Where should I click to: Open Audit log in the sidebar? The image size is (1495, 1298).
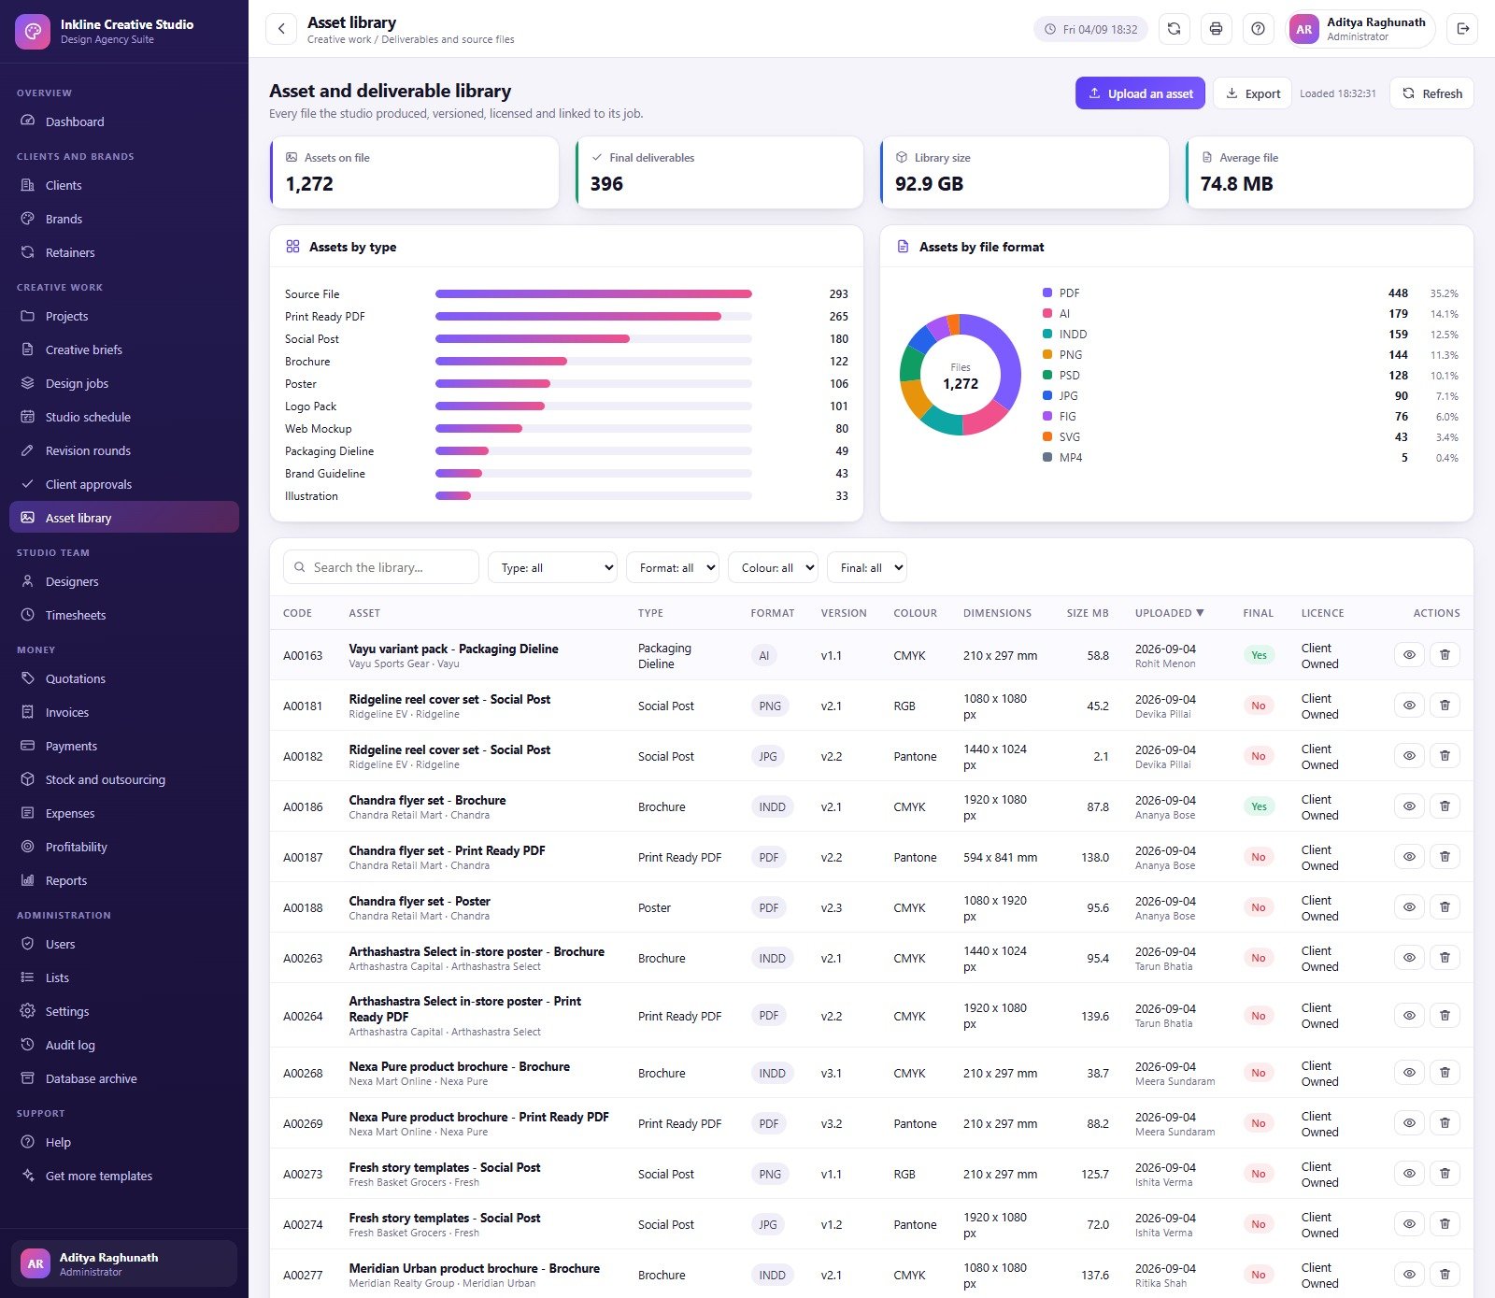point(124,1045)
